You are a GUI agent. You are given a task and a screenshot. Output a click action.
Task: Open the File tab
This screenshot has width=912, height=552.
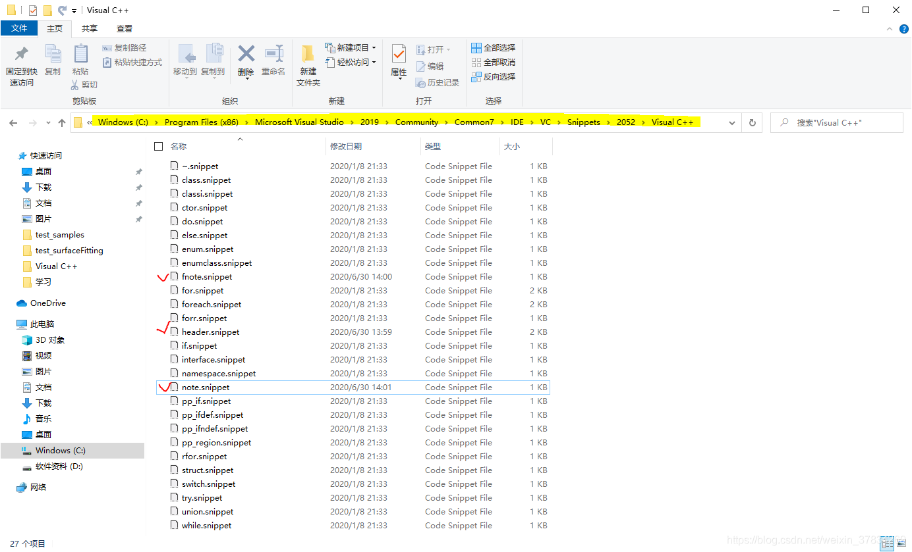pyautogui.click(x=19, y=28)
